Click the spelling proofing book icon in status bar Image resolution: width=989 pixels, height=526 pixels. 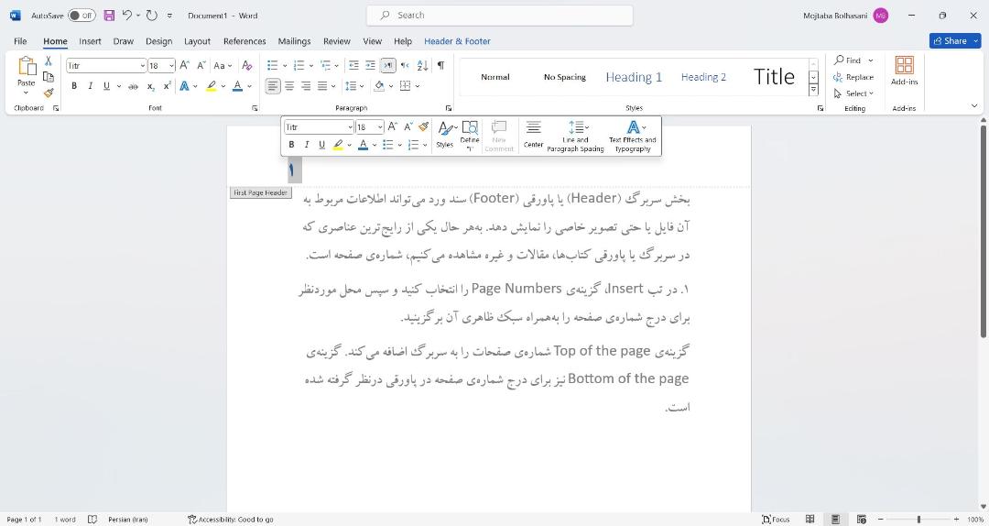coord(92,519)
